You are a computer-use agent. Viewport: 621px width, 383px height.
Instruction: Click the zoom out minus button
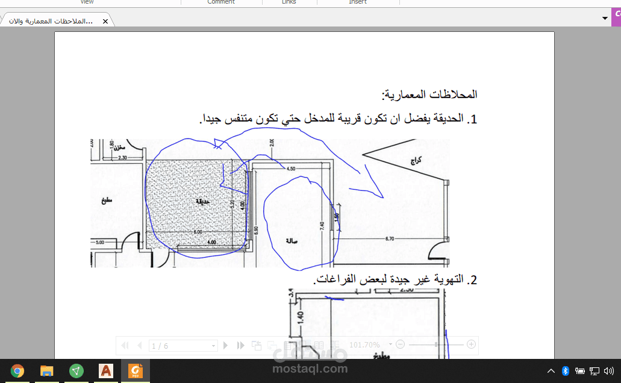[x=399, y=345]
